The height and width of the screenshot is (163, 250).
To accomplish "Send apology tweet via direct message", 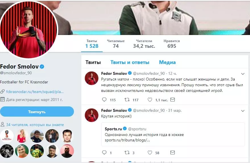I will 172,100.
